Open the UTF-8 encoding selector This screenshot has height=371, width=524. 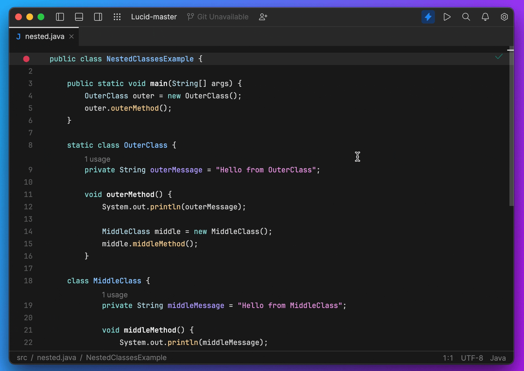tap(472, 358)
